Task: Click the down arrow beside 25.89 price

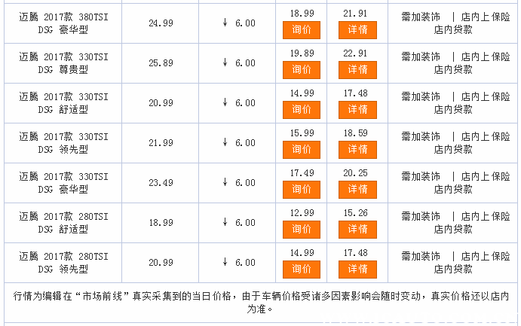Action: [225, 62]
